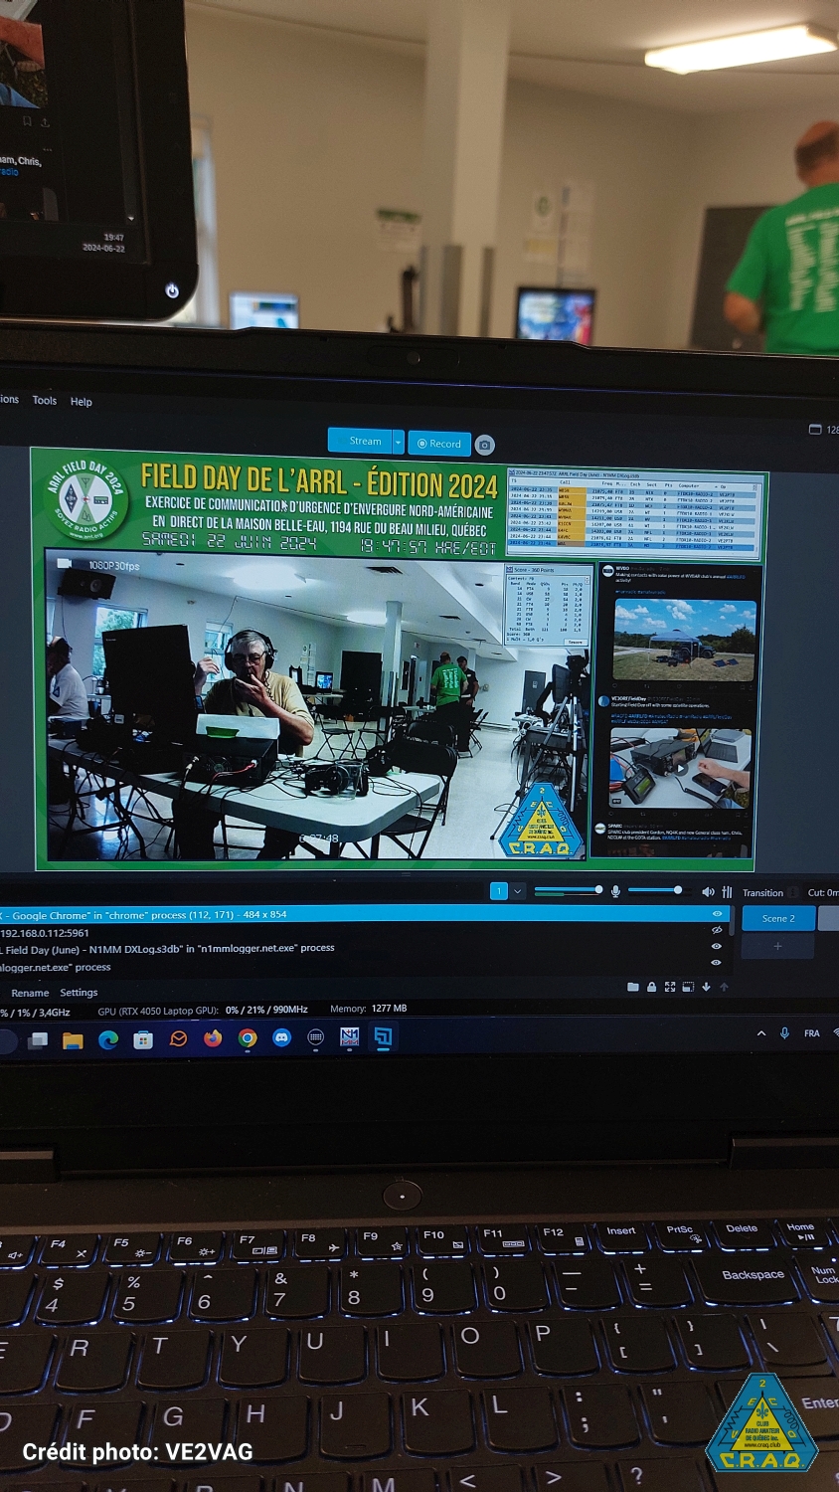This screenshot has width=839, height=1492.
Task: Start recording with the Record button
Action: [438, 444]
